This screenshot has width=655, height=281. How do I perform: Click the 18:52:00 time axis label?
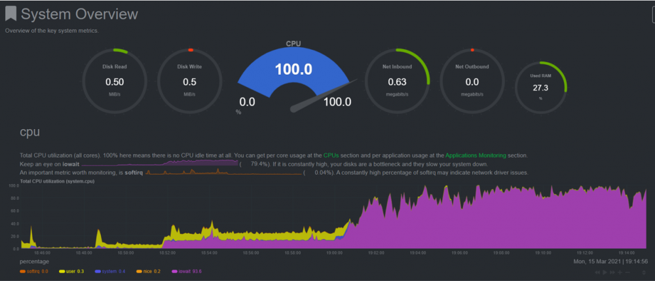pos(168,252)
